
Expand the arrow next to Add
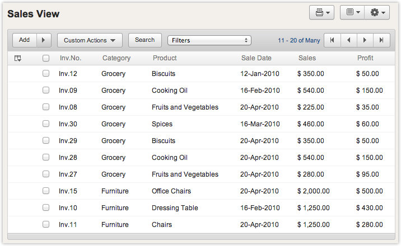44,40
